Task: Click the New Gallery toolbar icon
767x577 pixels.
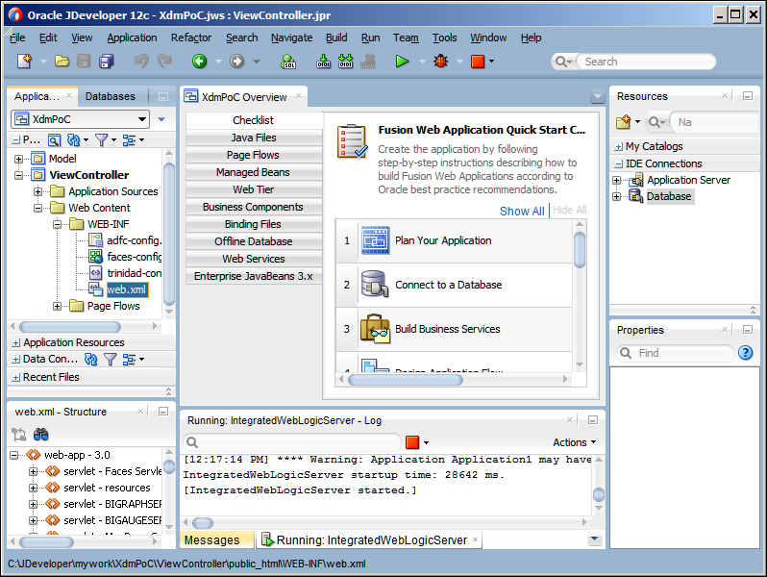Action: (x=24, y=62)
